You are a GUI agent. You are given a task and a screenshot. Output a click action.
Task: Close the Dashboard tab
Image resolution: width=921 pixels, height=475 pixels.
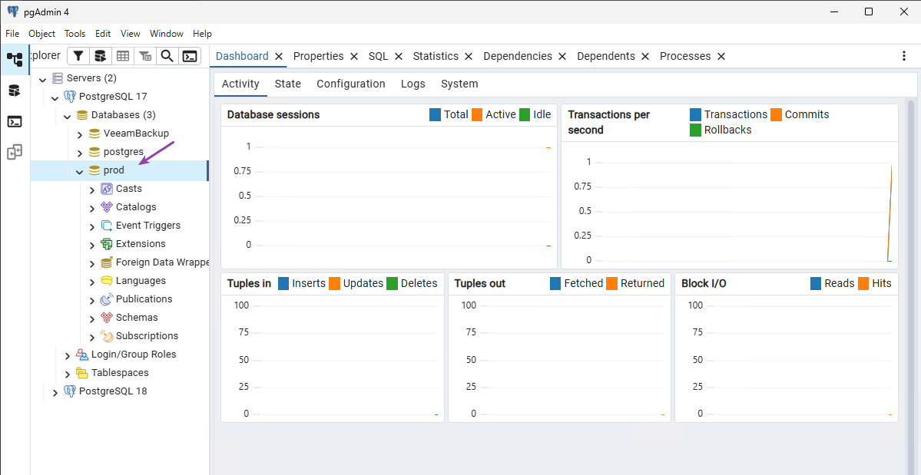coord(279,56)
